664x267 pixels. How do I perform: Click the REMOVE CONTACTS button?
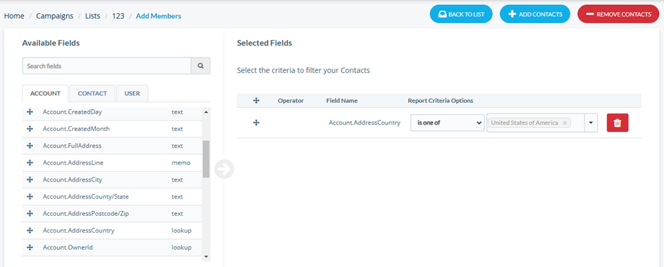618,14
